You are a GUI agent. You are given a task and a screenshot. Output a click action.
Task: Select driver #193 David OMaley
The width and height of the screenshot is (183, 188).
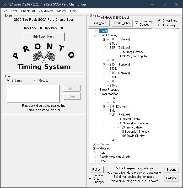click(132, 136)
